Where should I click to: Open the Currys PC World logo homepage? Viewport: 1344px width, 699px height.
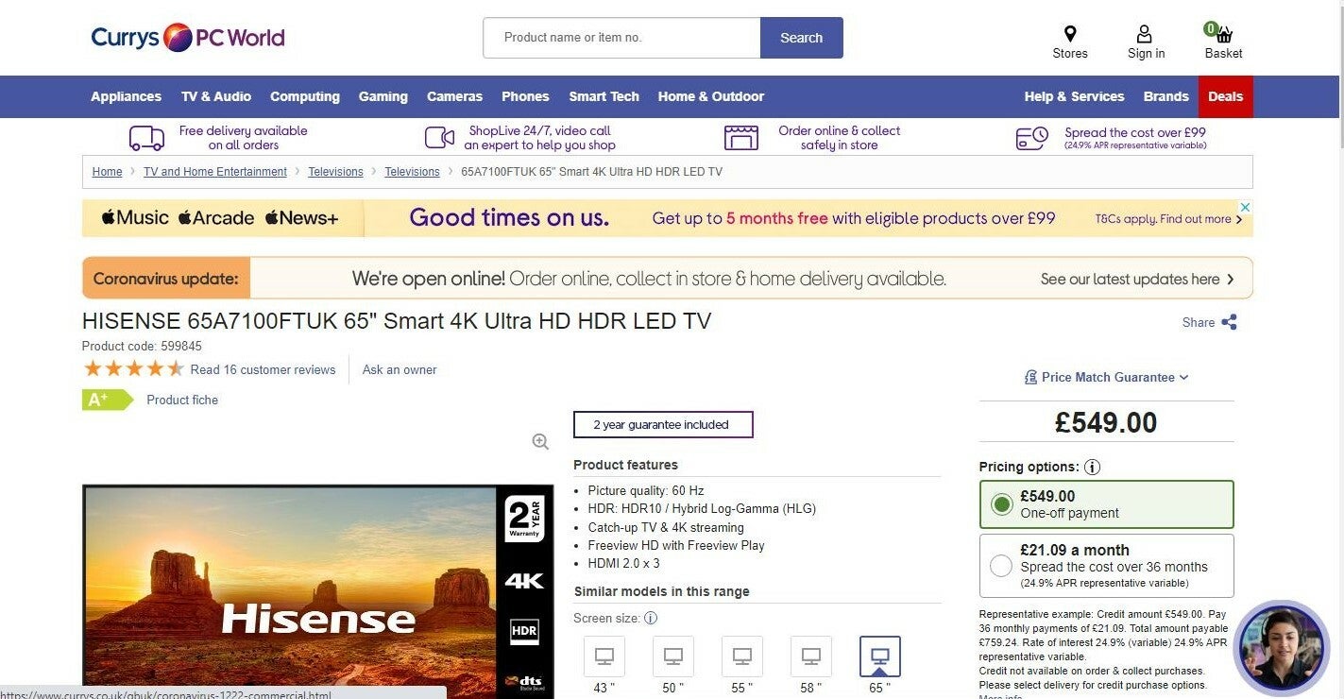click(187, 38)
